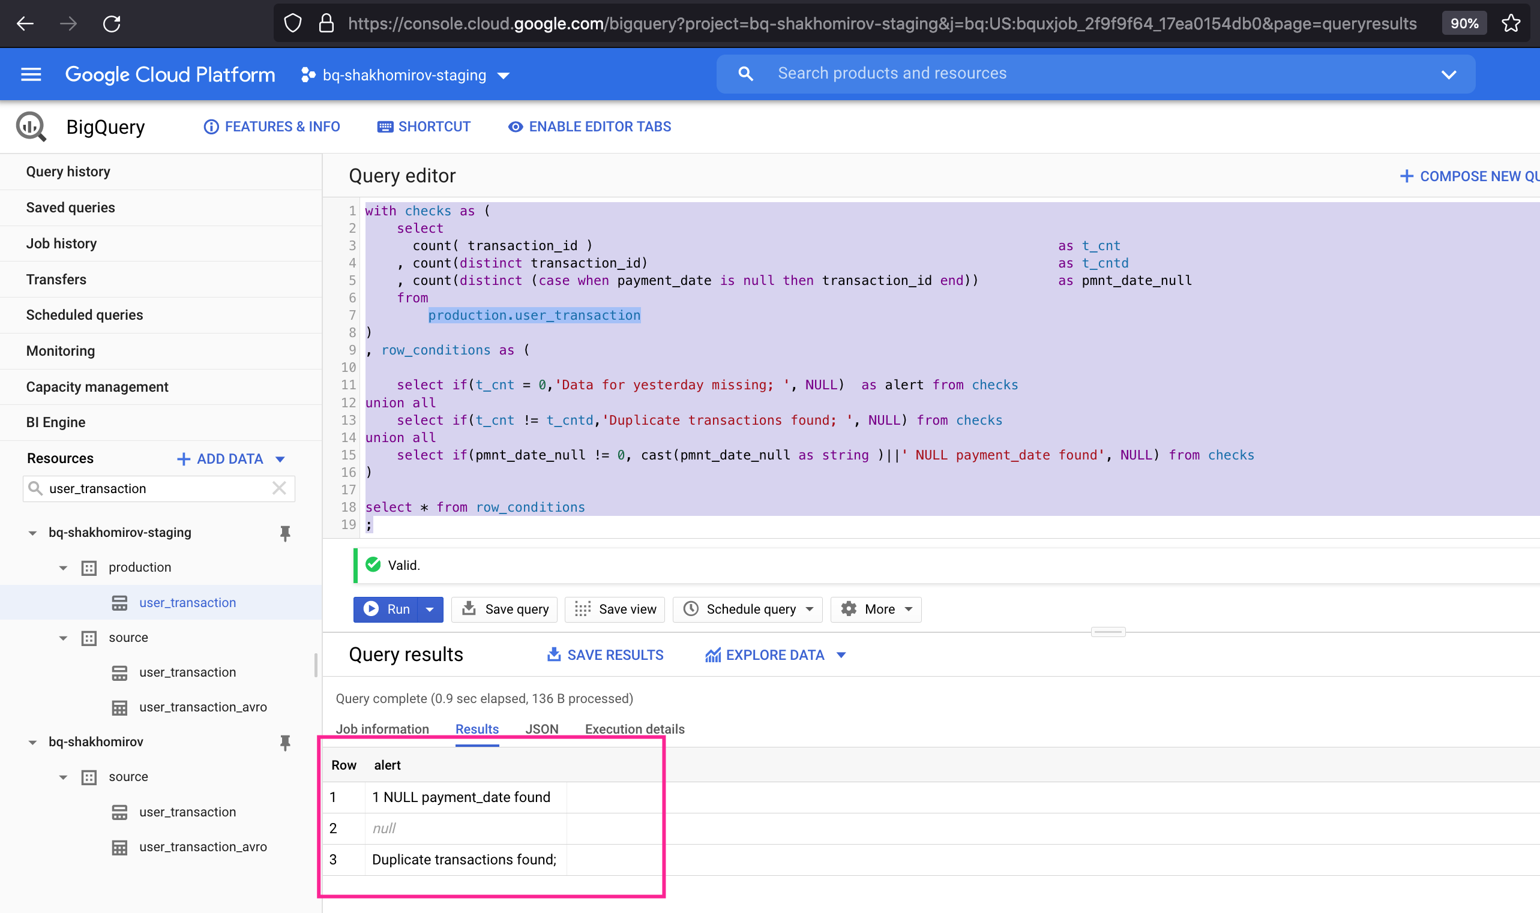Click Save Results link
Screen dimensions: 1540x913
pyautogui.click(x=606, y=655)
